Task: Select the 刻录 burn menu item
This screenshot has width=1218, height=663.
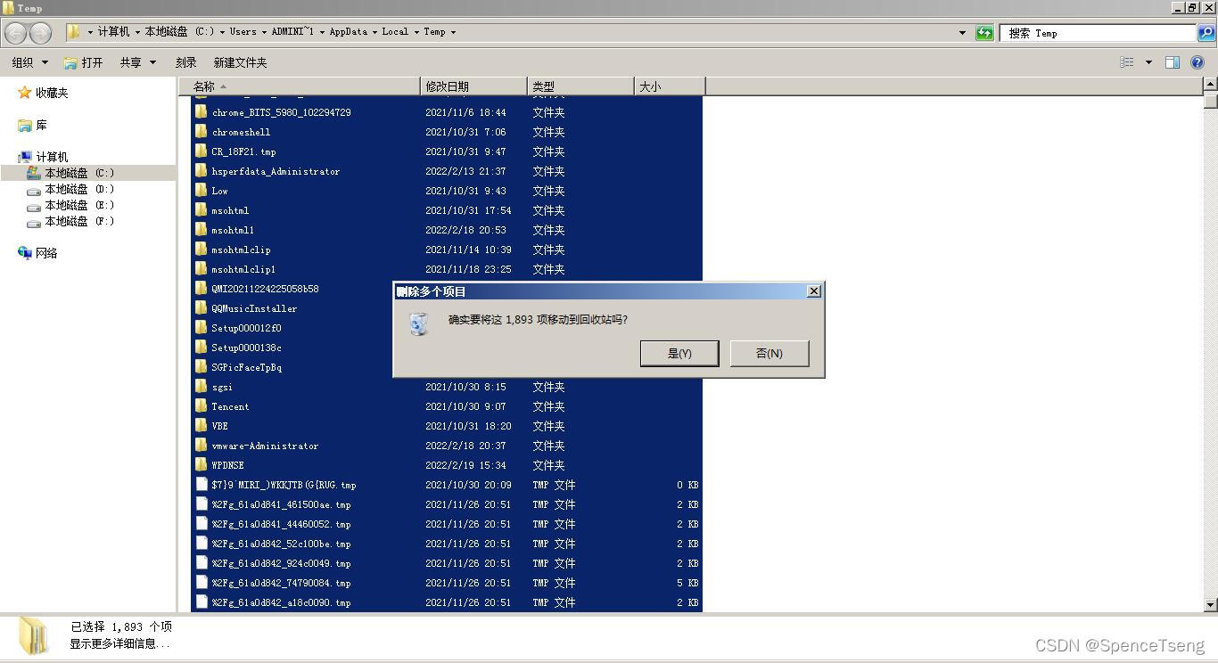Action: (185, 61)
